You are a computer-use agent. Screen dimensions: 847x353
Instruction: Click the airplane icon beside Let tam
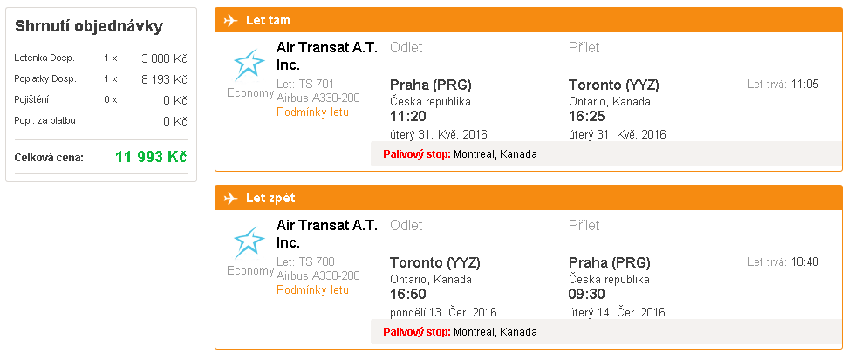230,21
